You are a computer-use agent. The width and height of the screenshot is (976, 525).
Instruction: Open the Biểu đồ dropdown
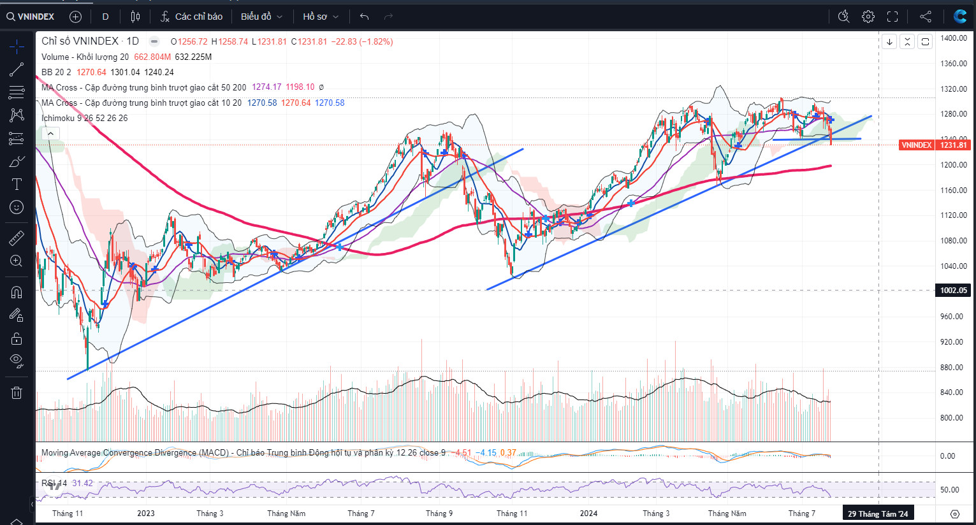tap(261, 17)
